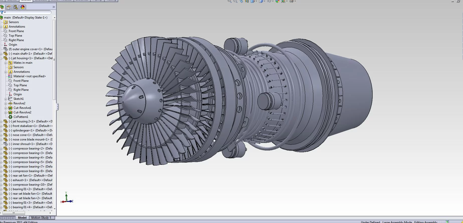Screen dimensions: 463x223
Task: Click Zoom to Area magnifier icon
Action: (x=235, y=1)
